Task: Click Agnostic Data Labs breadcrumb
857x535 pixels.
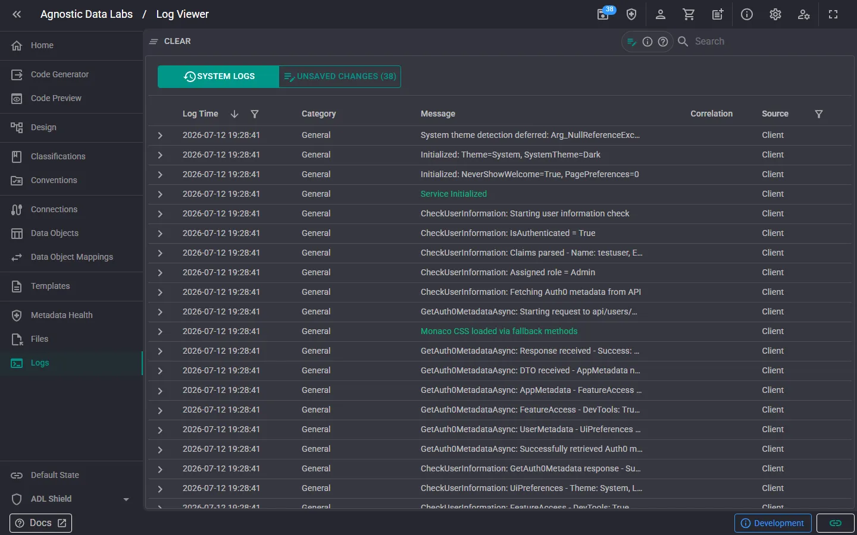Action: [86, 14]
